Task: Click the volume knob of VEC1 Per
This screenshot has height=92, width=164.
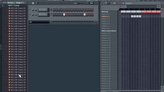Action: coord(36,15)
